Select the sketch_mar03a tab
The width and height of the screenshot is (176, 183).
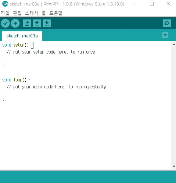[22, 36]
